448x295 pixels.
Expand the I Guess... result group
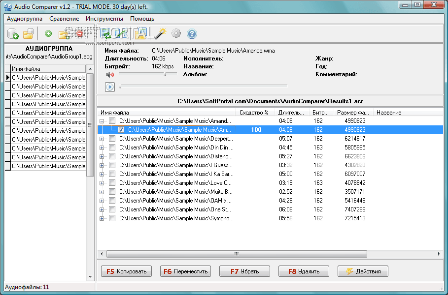pos(102,165)
